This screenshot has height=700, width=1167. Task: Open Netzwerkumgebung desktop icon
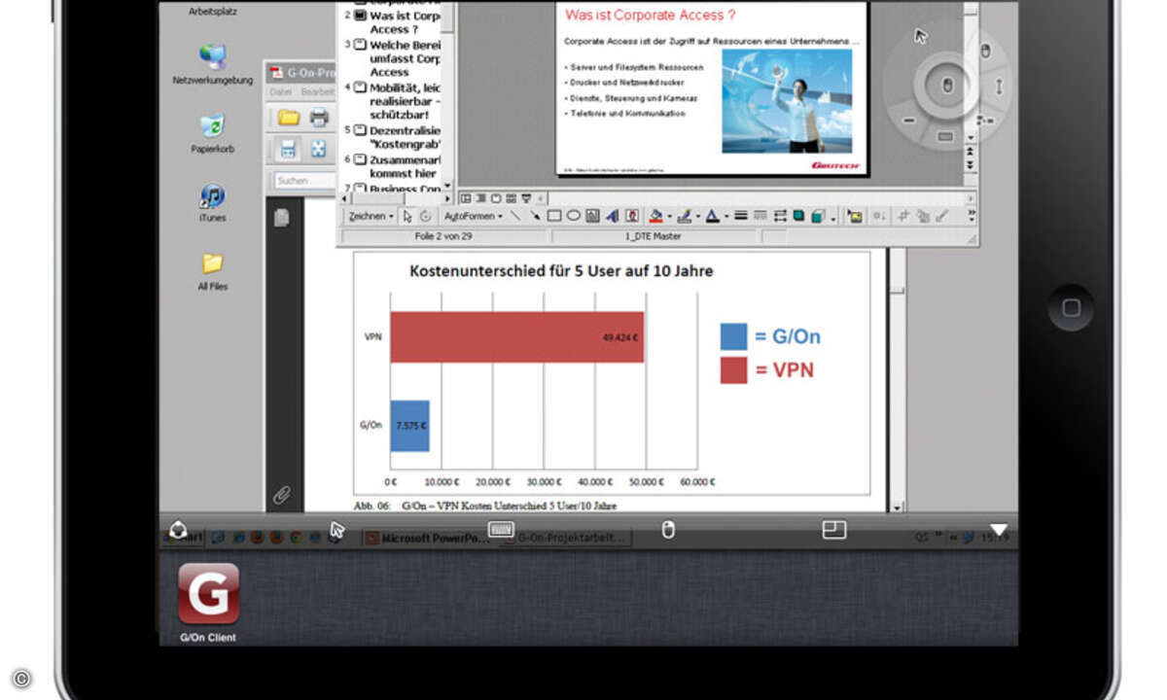(212, 57)
